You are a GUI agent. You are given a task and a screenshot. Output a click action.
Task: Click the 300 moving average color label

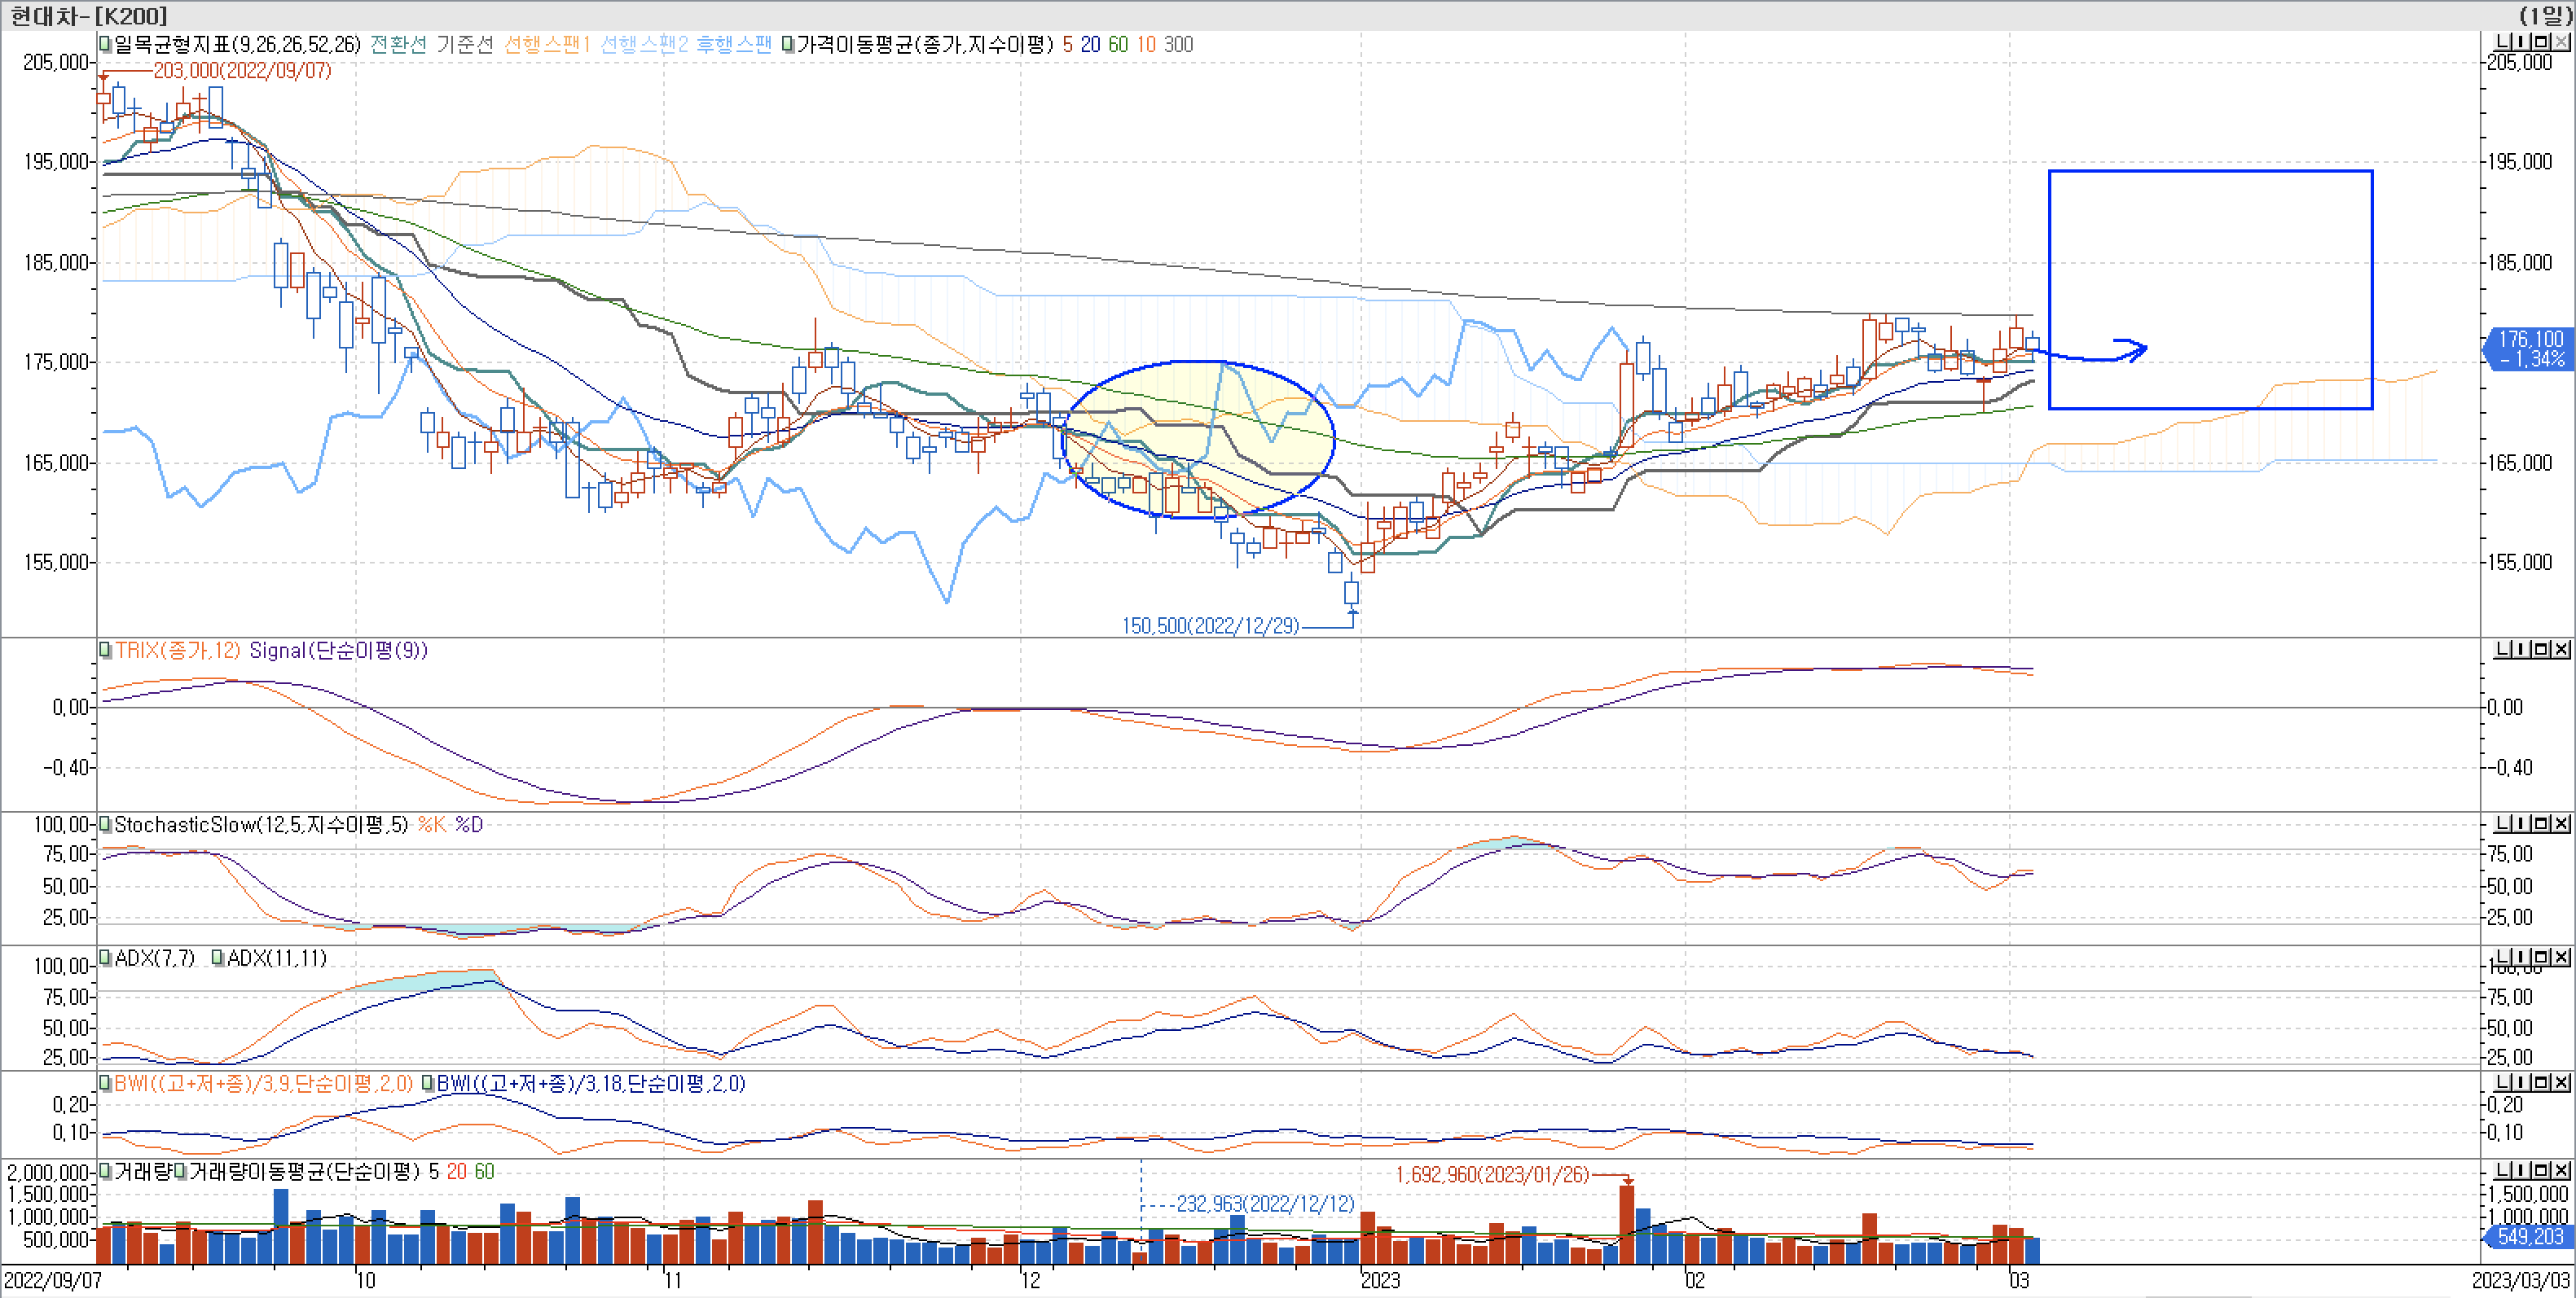[1178, 44]
